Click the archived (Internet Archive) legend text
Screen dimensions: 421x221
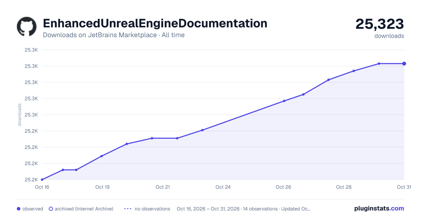[84, 209]
